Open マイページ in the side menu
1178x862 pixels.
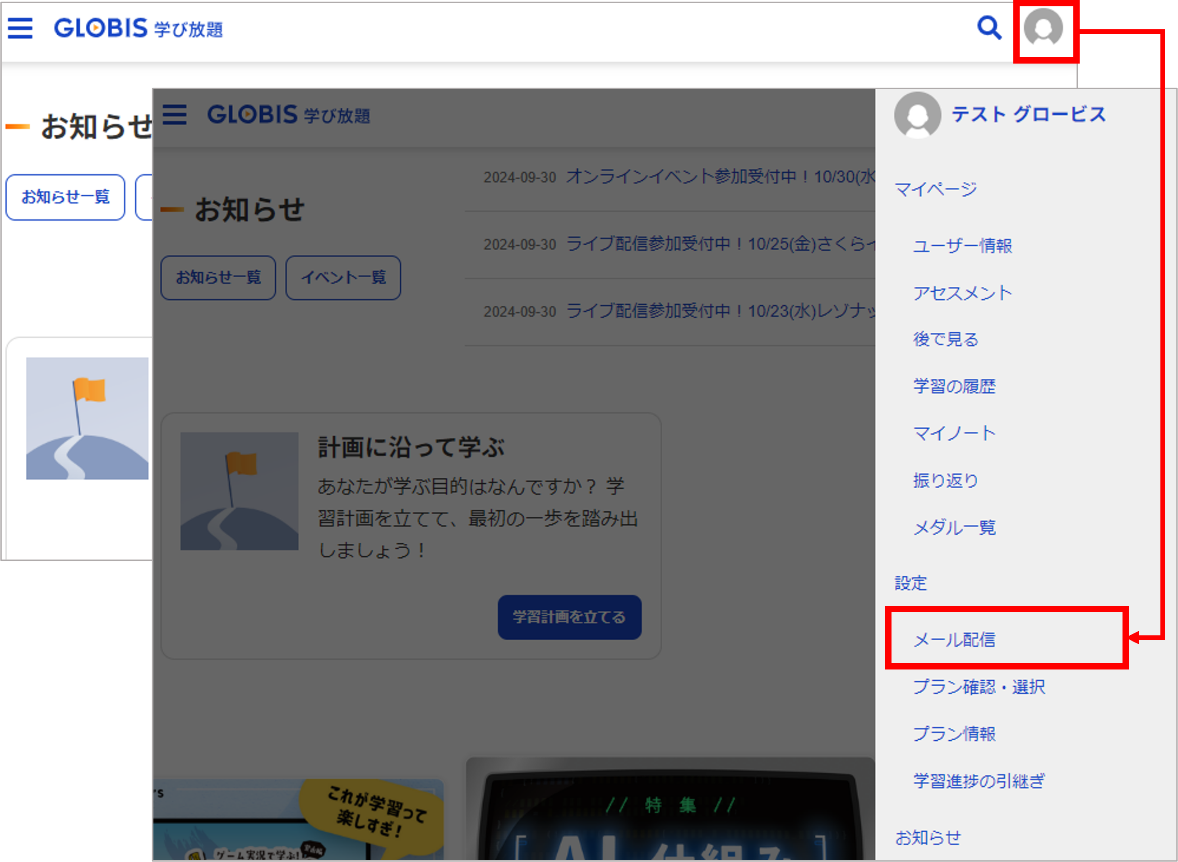[x=935, y=189]
